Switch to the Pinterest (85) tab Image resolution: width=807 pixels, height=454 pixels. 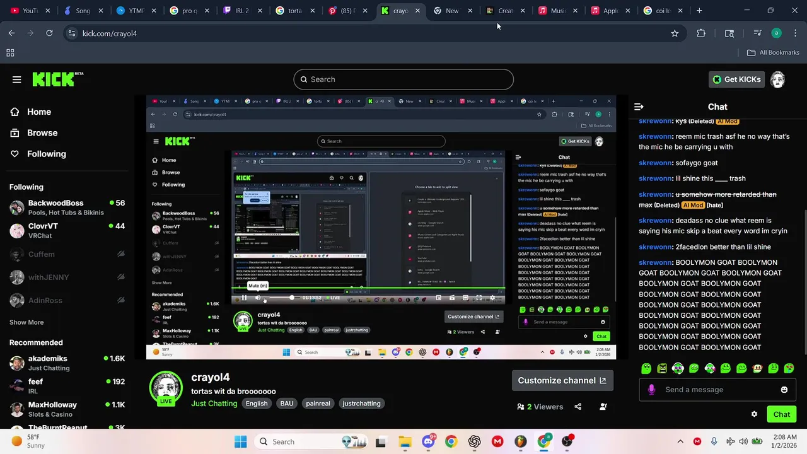(347, 11)
